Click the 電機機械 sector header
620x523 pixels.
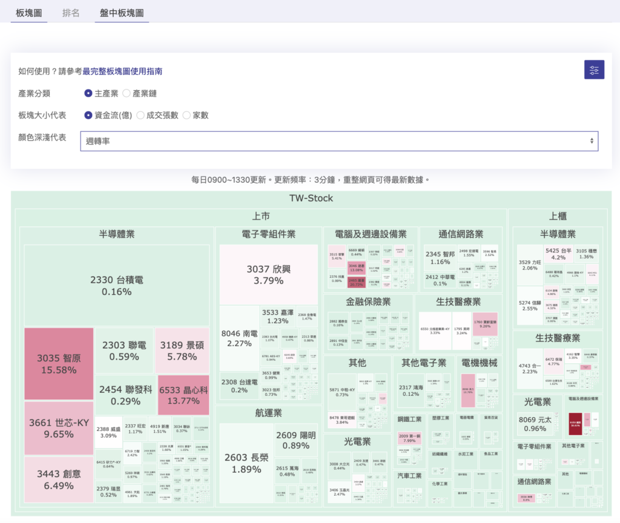480,363
